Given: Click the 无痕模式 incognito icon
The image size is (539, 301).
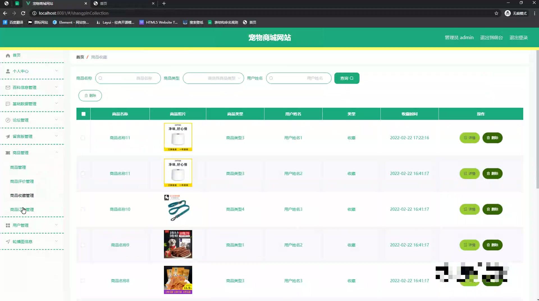Looking at the screenshot, I should [x=508, y=13].
